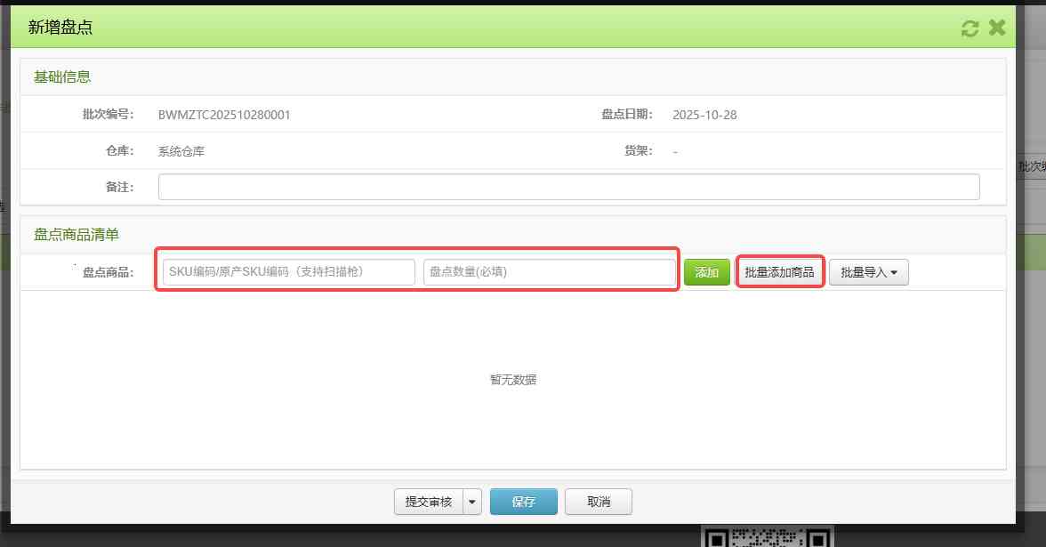Viewport: 1046px width, 547px height.
Task: Open 批量添加商品 to batch add products
Action: click(779, 272)
